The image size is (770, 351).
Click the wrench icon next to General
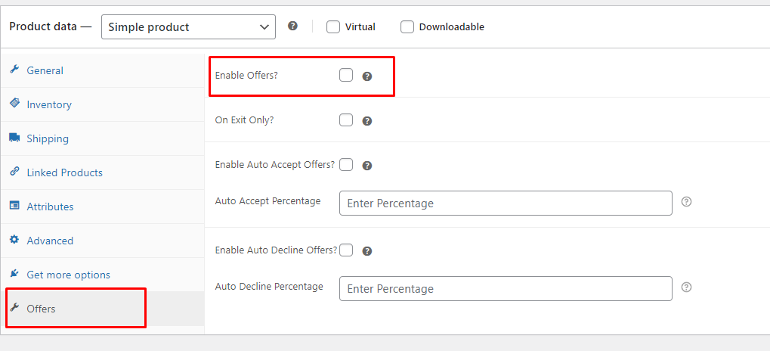(14, 70)
